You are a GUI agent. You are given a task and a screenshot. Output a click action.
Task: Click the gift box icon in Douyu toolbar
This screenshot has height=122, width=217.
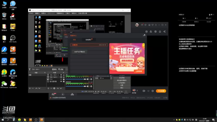[x=146, y=31]
